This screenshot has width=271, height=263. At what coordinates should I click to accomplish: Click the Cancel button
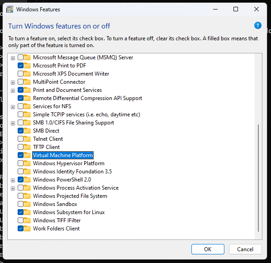coord(245,249)
